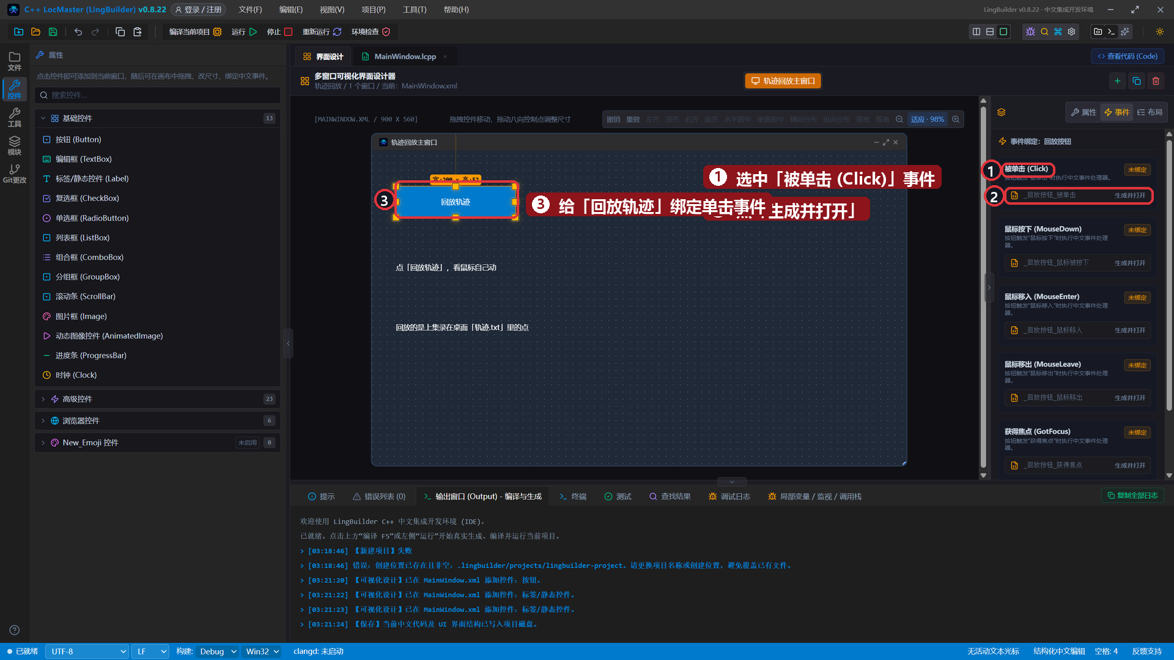1174x660 pixels.
Task: Expand the 高级控件 control group
Action: point(158,399)
